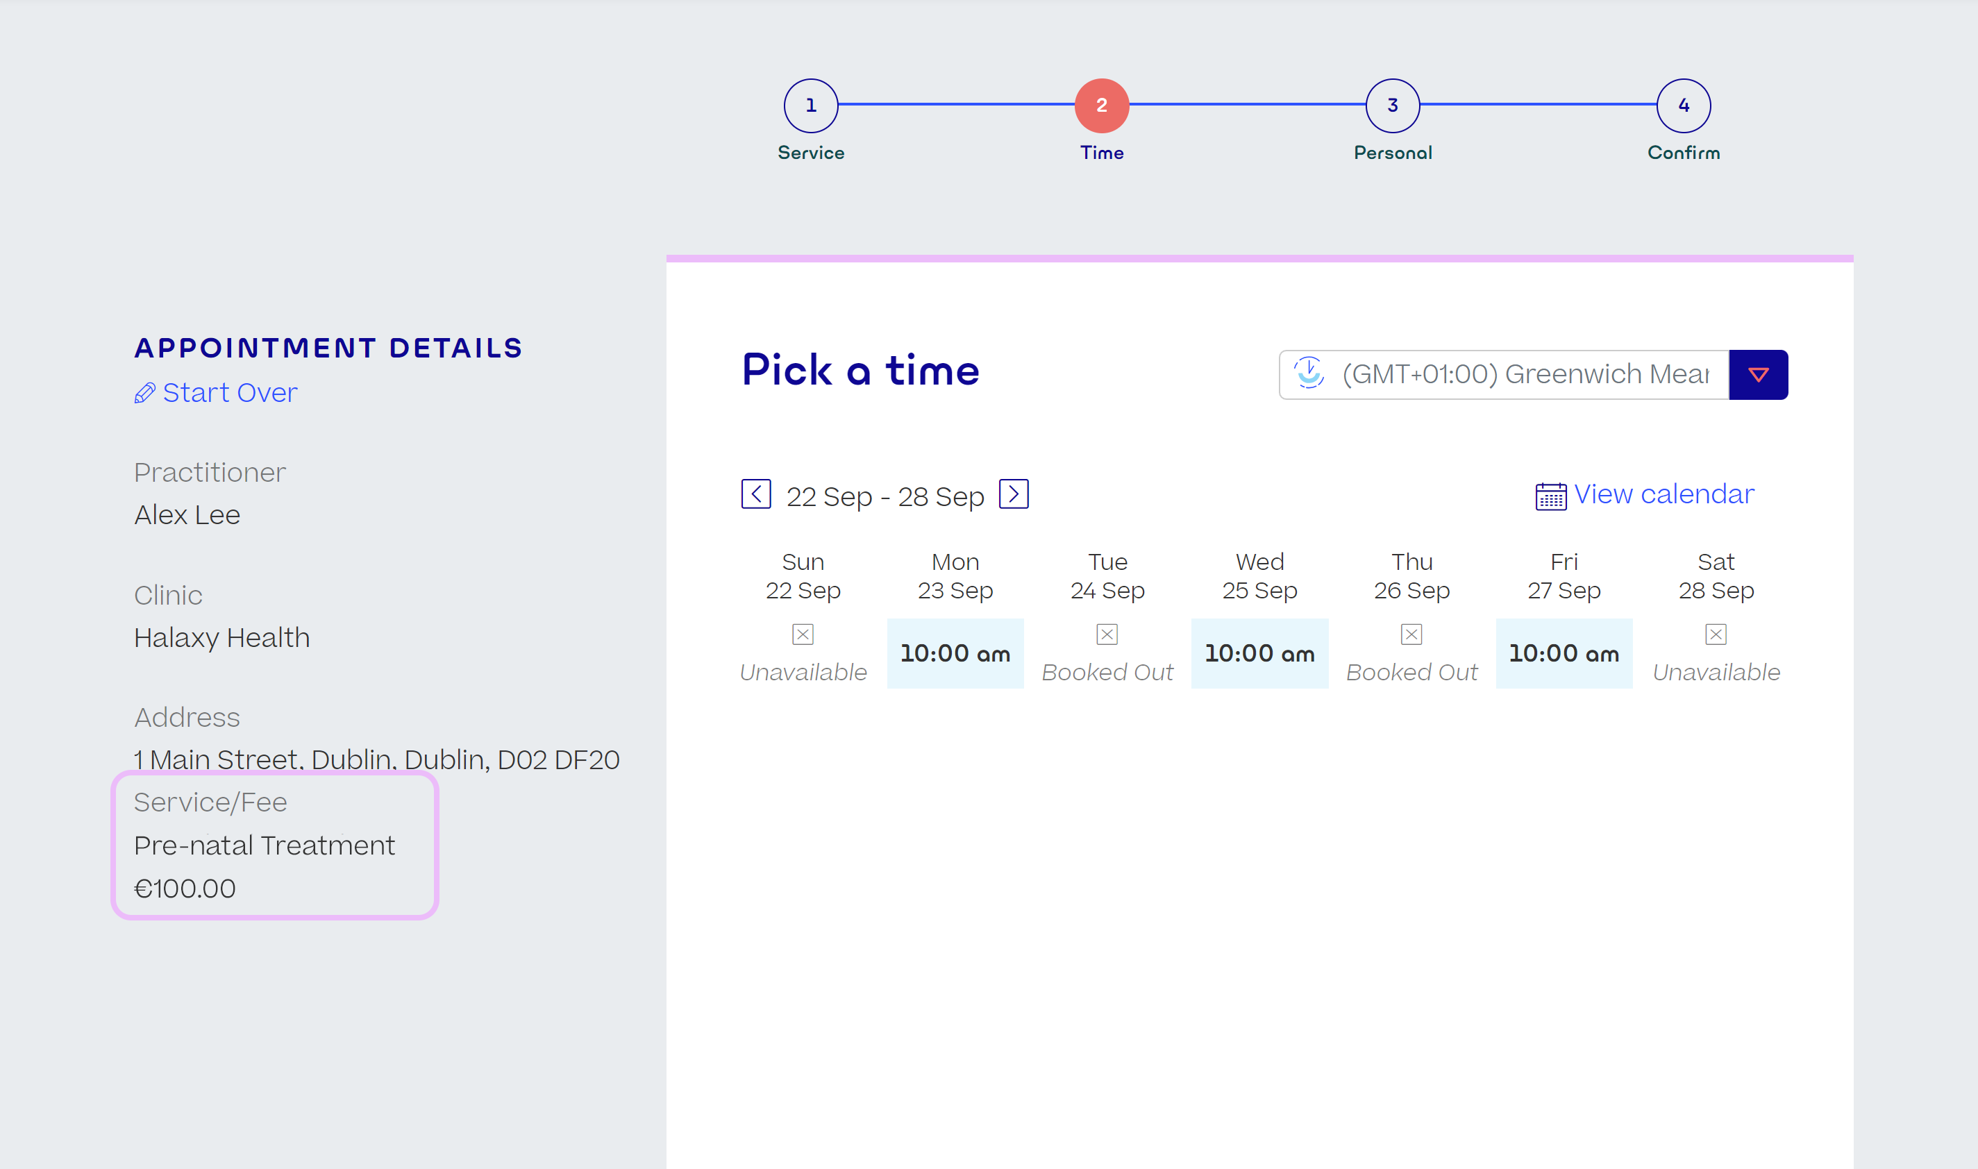Click practitioner name 'Alex Lee'
This screenshot has height=1169, width=1978.
tap(187, 514)
